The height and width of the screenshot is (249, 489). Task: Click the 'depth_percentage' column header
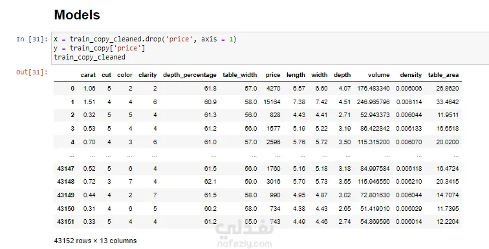tap(190, 75)
